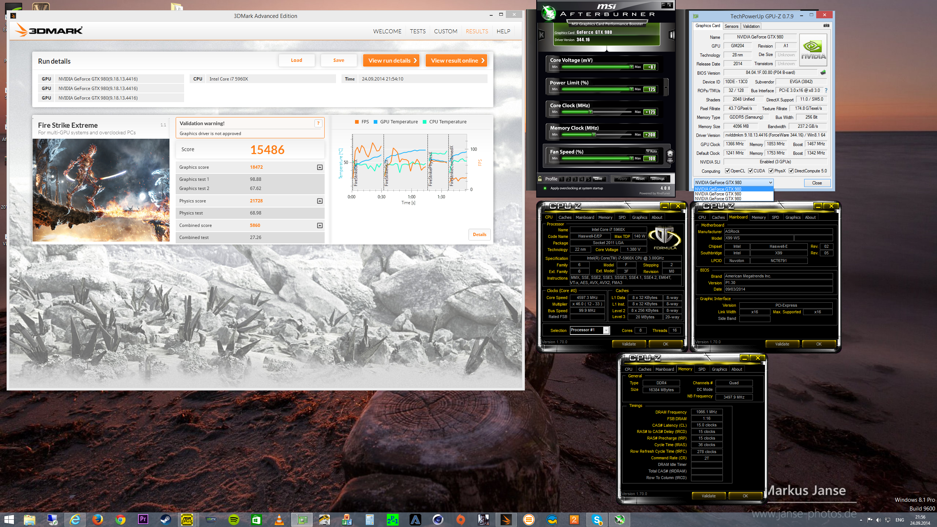The image size is (937, 527).
Task: Open the CUSTOM tab in 3DMark
Action: [x=445, y=31]
